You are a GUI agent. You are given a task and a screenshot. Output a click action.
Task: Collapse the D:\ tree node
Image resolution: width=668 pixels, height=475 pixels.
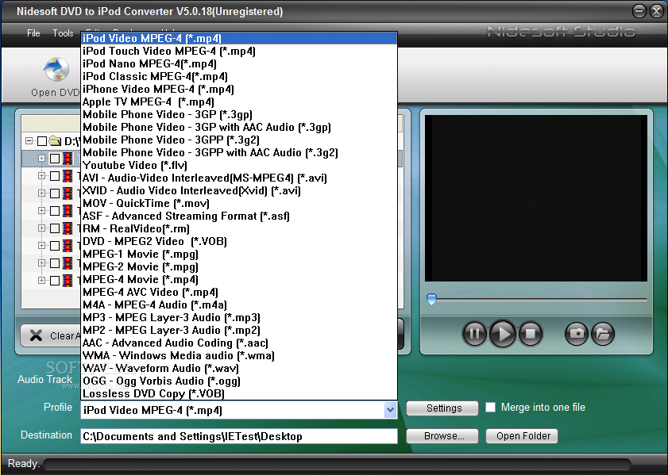coord(29,141)
